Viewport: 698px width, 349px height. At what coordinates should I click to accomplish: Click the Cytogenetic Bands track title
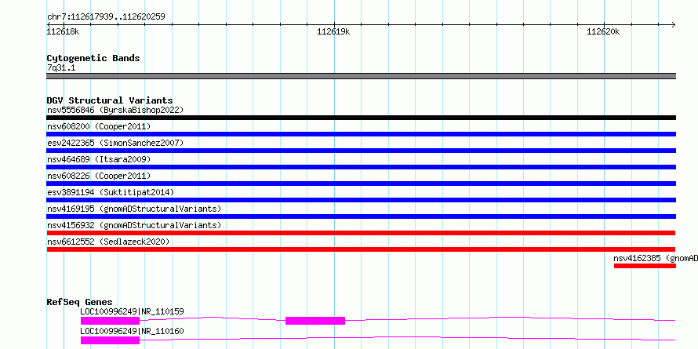(x=93, y=58)
